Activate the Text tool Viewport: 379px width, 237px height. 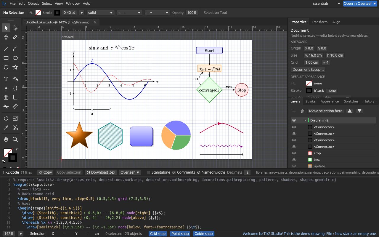tap(6, 79)
